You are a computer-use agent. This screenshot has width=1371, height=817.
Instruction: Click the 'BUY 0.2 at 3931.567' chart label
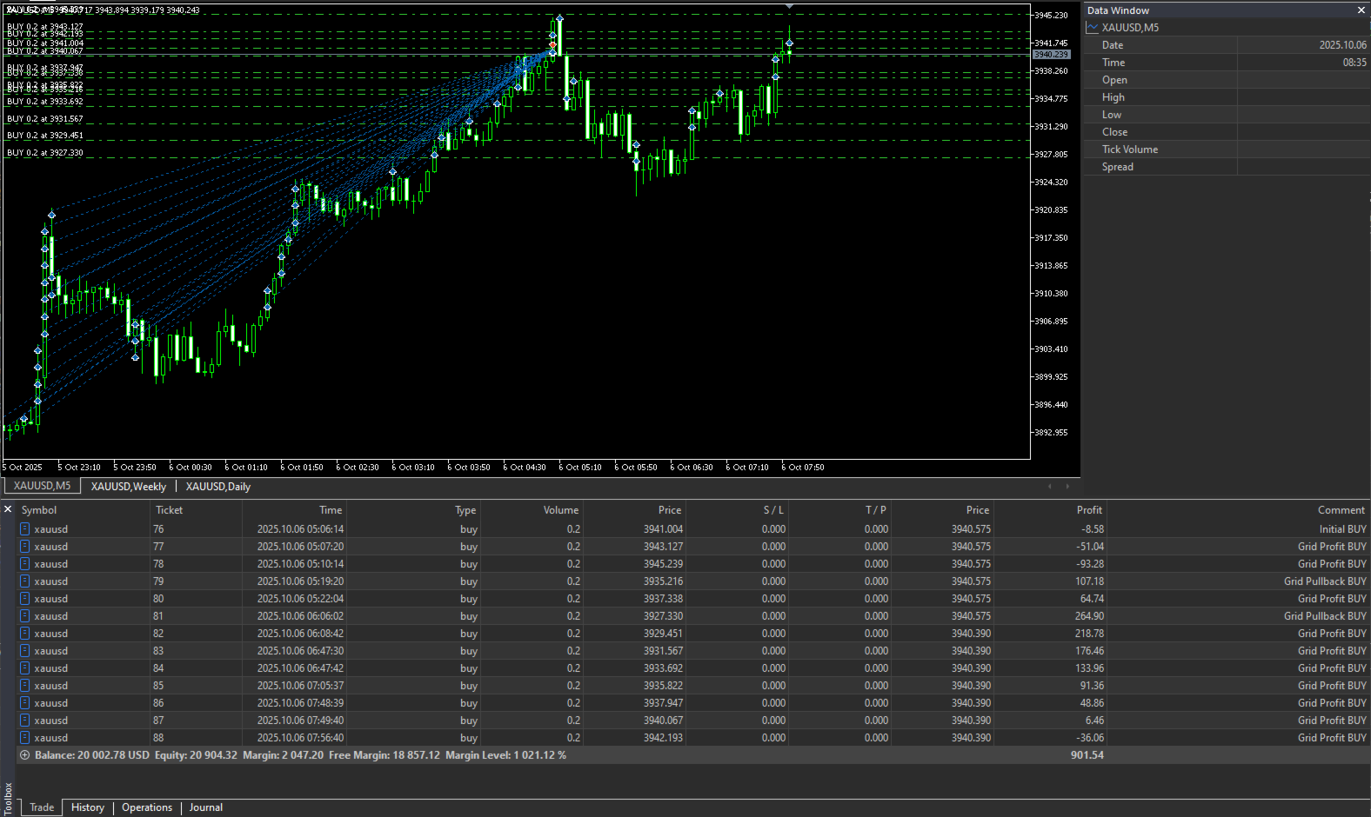45,119
